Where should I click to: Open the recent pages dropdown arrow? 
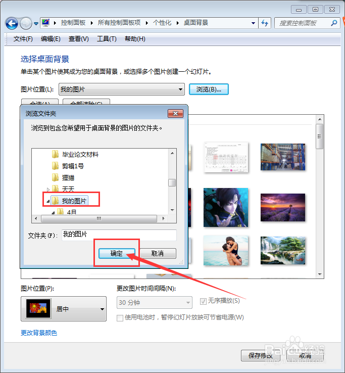[x=36, y=24]
